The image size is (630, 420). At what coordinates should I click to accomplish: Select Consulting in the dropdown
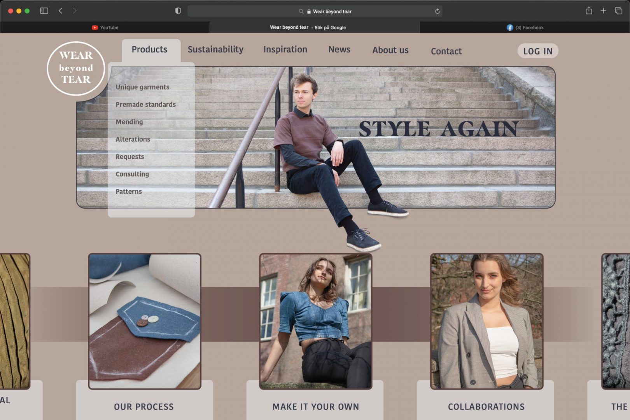pyautogui.click(x=132, y=174)
